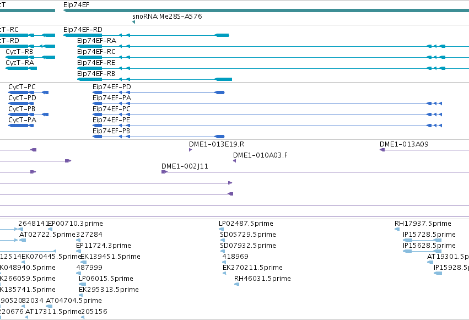Image resolution: width=469 pixels, height=320 pixels.
Task: Select transcript Eip74EF-RC label
Action: tap(96, 52)
